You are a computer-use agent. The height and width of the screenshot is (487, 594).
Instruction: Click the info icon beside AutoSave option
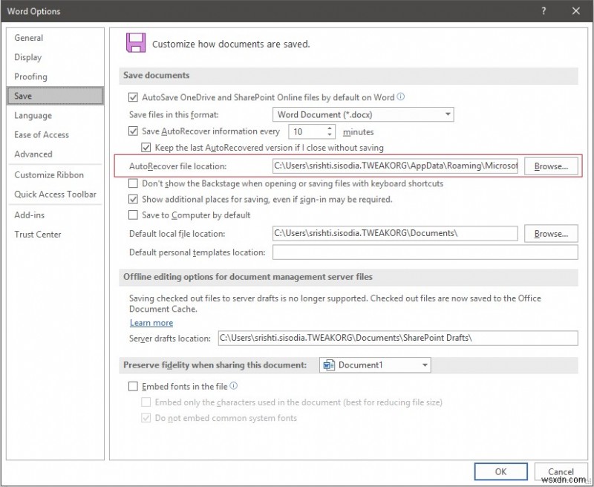point(400,97)
